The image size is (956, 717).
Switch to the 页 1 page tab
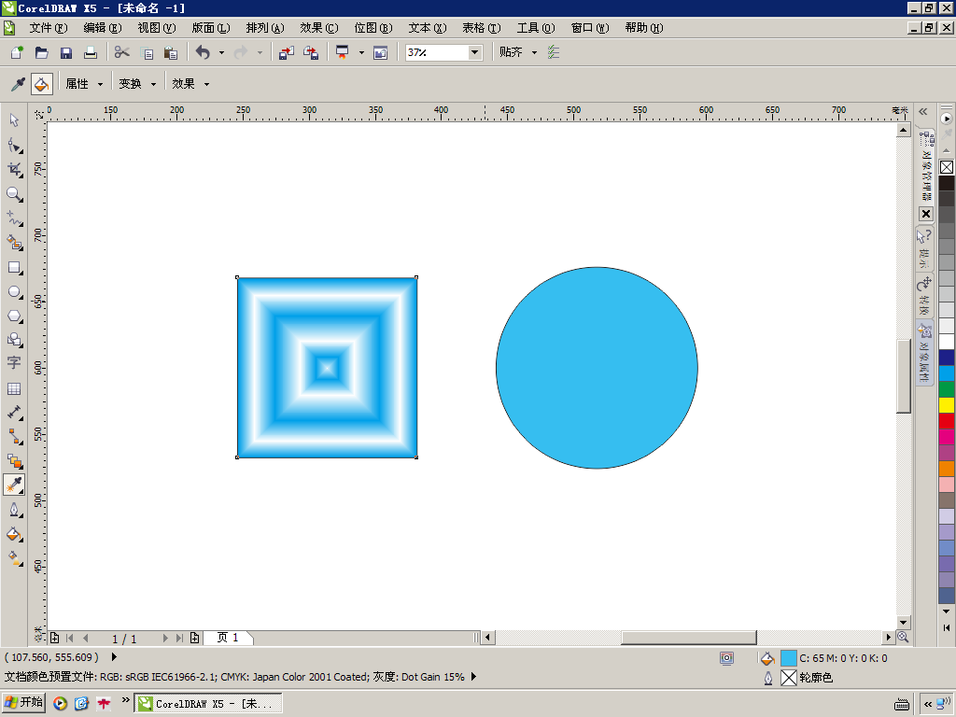pos(228,638)
